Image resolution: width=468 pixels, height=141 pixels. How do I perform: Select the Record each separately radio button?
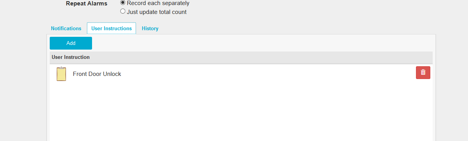click(123, 3)
